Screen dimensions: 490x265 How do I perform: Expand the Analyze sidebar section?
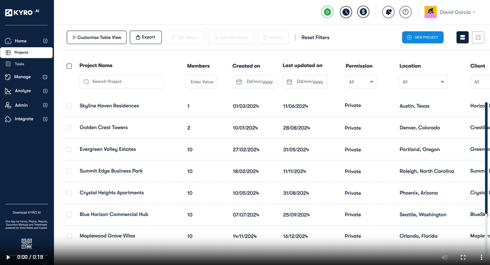click(45, 91)
